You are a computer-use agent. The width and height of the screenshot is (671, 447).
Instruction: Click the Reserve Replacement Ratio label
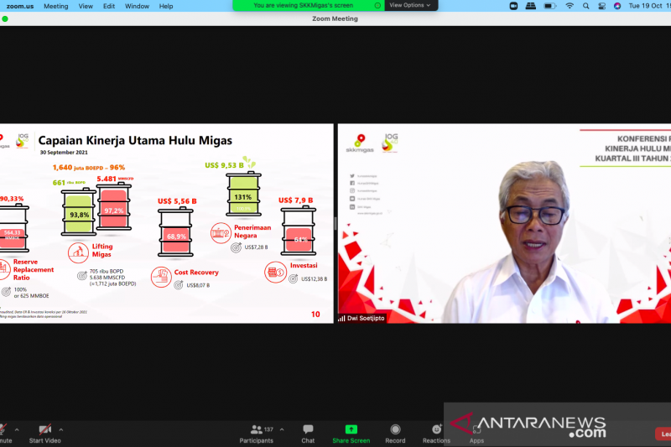click(34, 269)
